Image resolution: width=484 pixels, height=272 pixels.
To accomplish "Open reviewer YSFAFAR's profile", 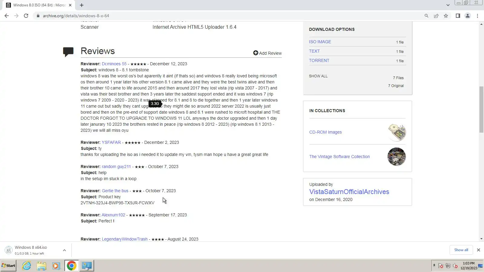I will (x=111, y=142).
